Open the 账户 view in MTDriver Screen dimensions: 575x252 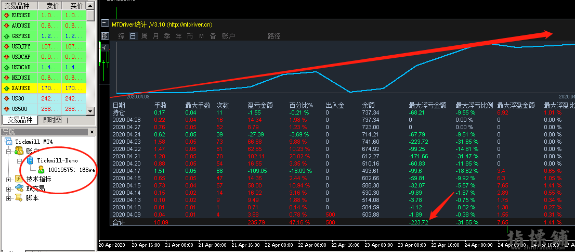(x=228, y=36)
